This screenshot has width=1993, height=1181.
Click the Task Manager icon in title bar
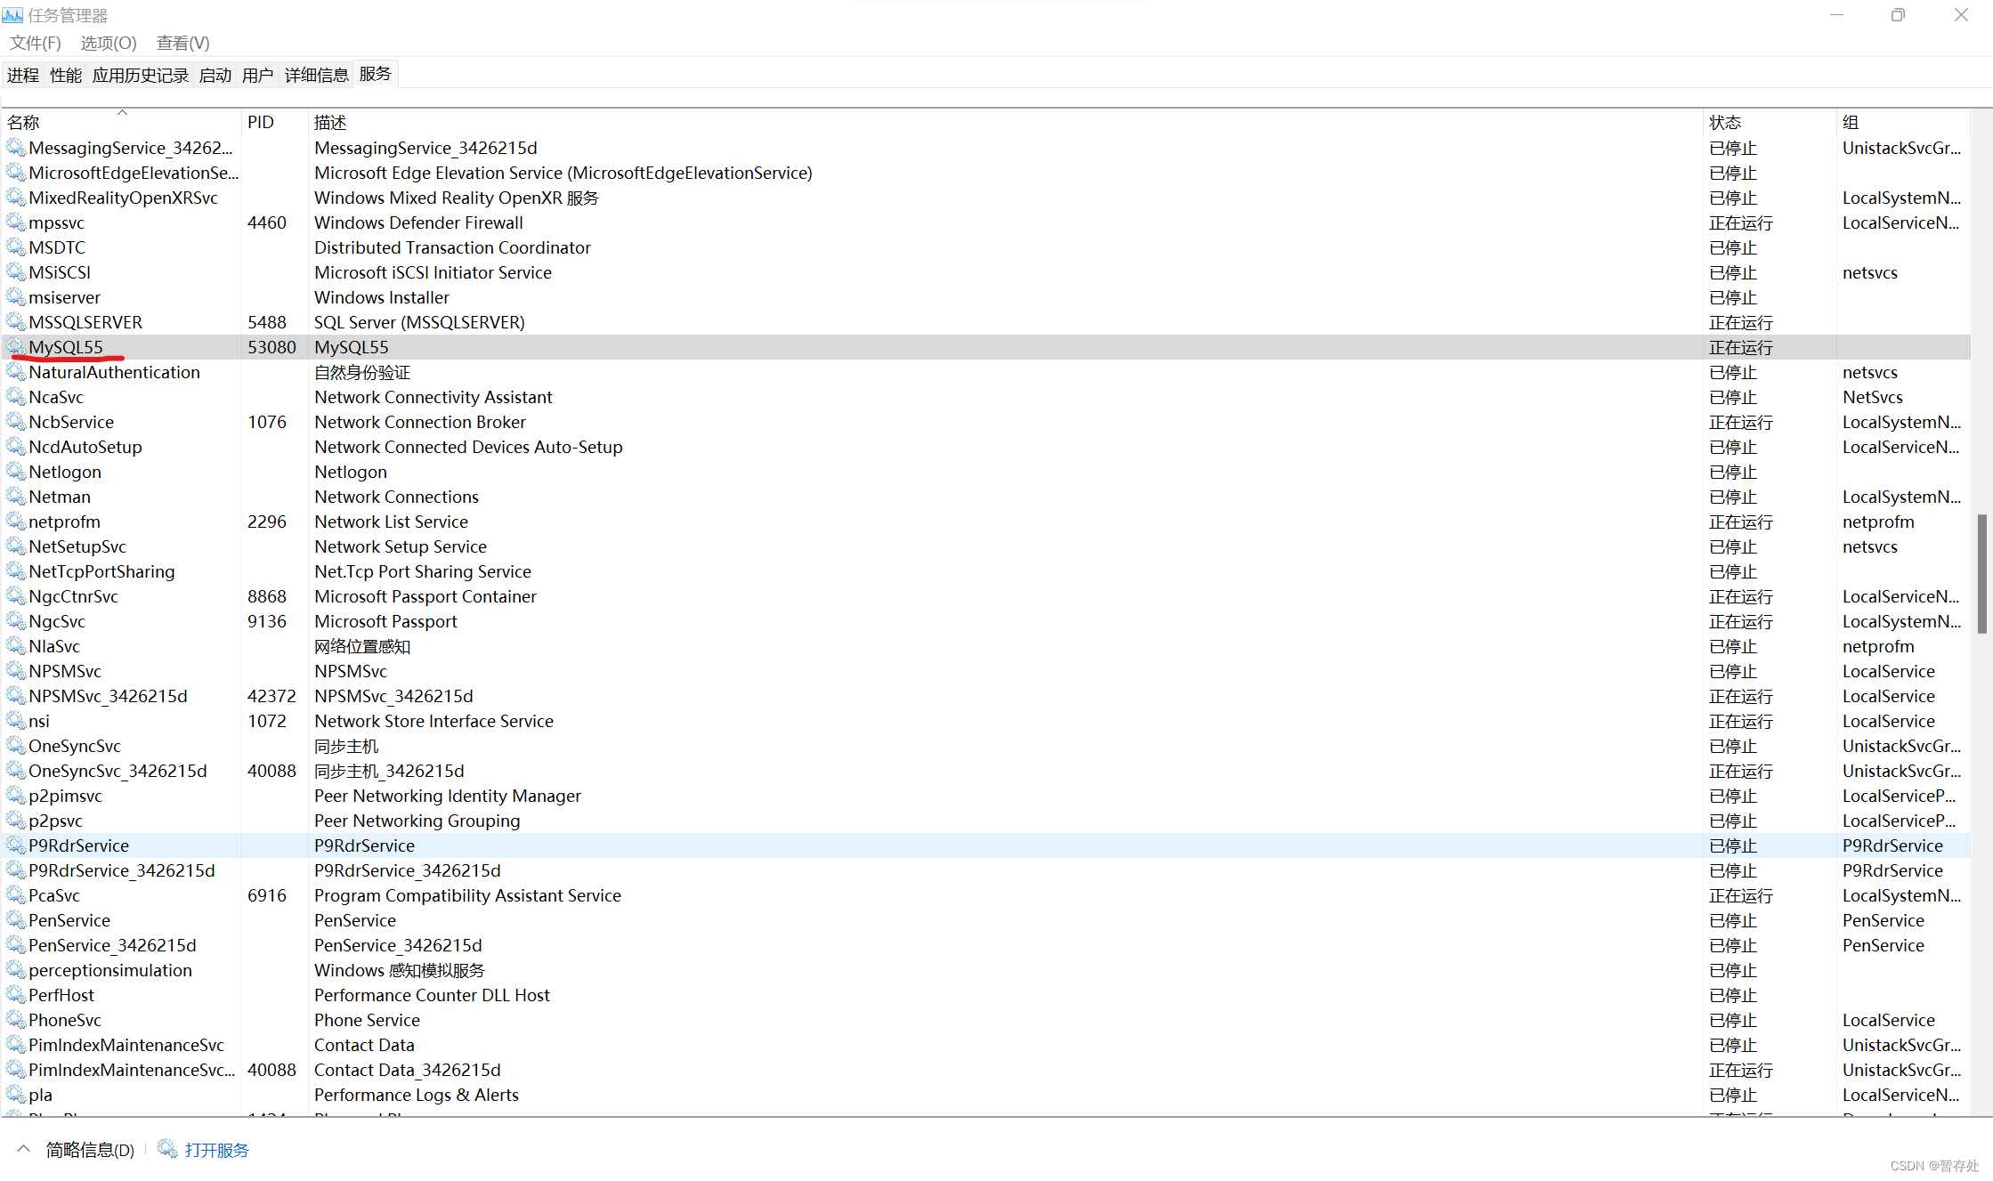tap(12, 14)
